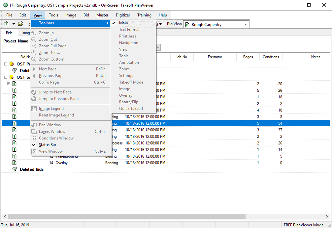Enable the Overlay toolbar
332x228 pixels.
click(x=133, y=95)
